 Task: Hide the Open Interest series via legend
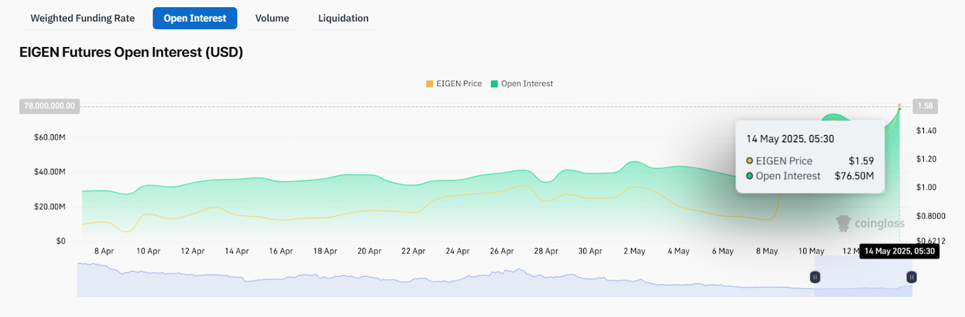click(x=522, y=84)
